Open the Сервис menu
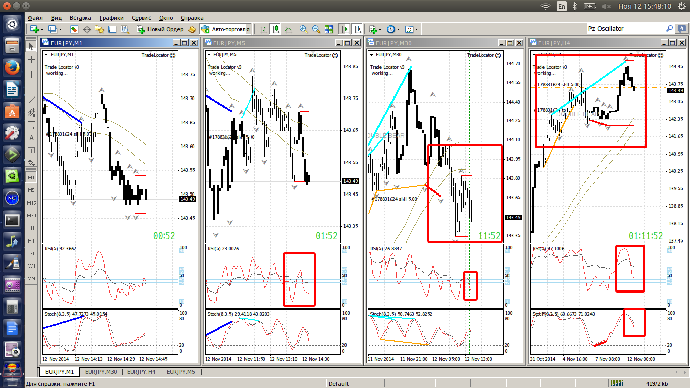Image resolution: width=690 pixels, height=388 pixels. [x=141, y=17]
